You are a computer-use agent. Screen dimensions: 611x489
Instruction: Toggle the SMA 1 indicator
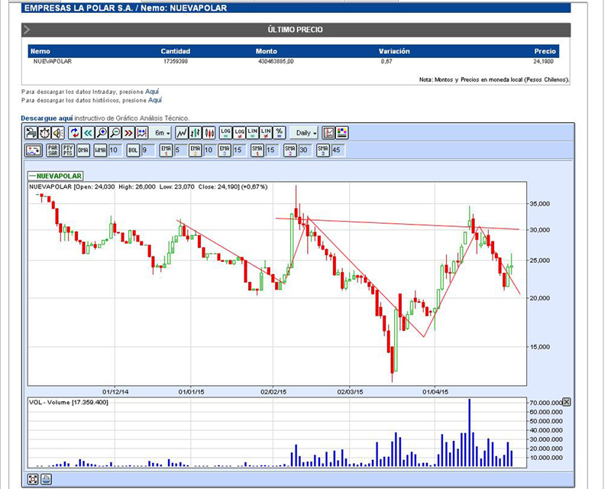[257, 150]
